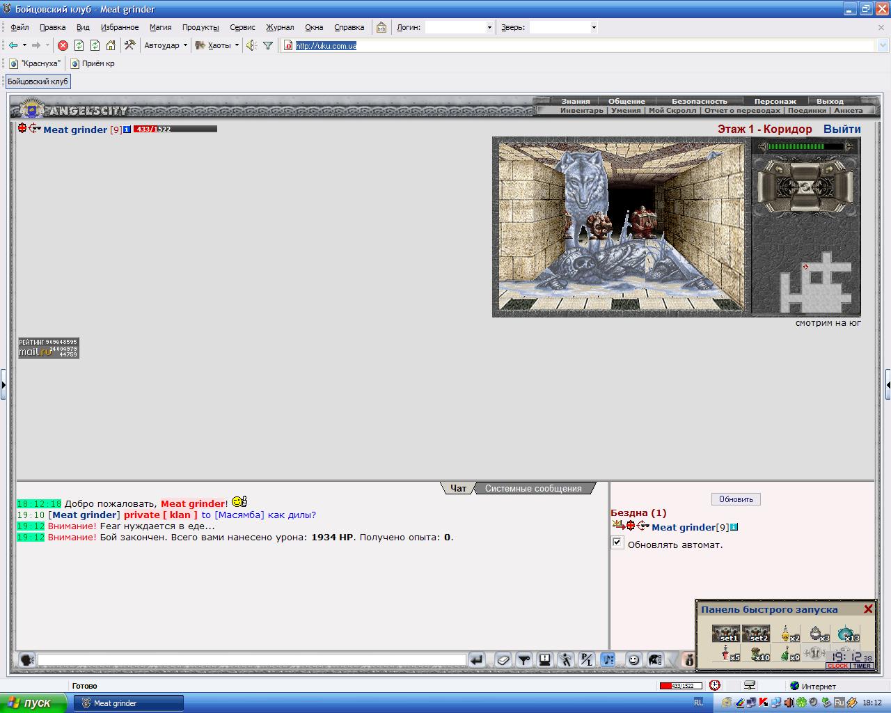891x713 pixels.
Task: Send chat message with enter arrow icon
Action: (476, 659)
